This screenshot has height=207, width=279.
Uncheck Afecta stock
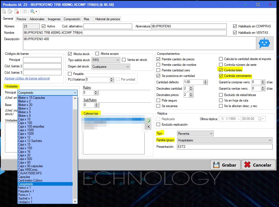tap(70, 54)
